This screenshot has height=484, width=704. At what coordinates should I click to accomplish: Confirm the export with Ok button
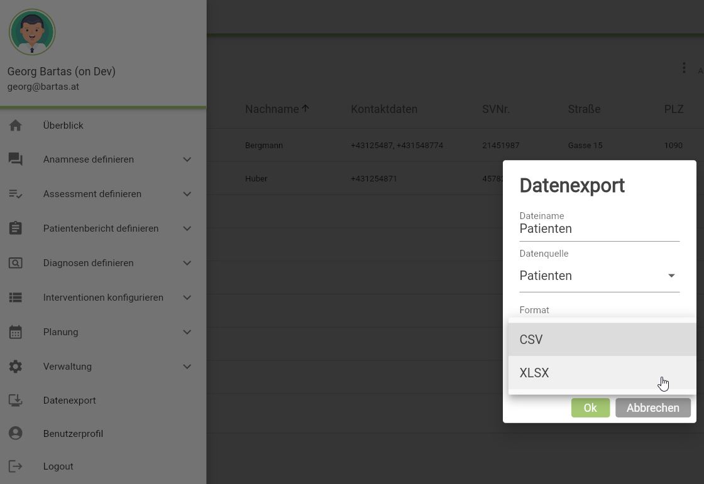point(590,408)
